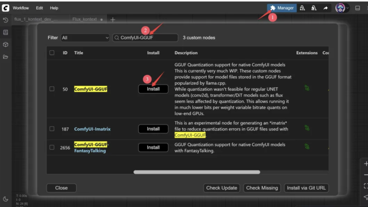
Task: Switch to the flux_1_kontext_dev tab
Action: click(x=36, y=19)
